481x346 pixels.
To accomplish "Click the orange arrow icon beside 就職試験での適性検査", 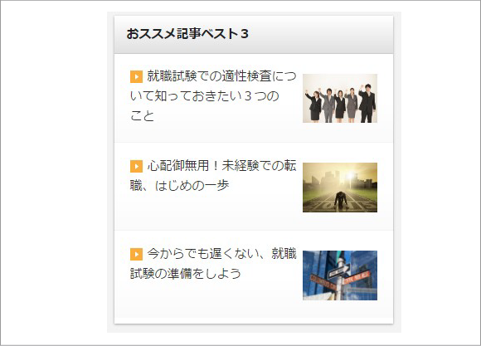I will (x=136, y=77).
